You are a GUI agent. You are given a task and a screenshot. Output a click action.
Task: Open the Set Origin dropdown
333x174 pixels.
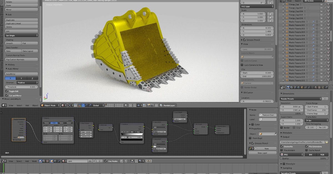click(x=22, y=35)
